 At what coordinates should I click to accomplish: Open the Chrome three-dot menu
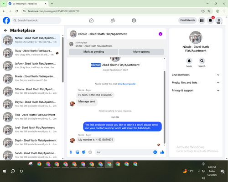(224, 11)
